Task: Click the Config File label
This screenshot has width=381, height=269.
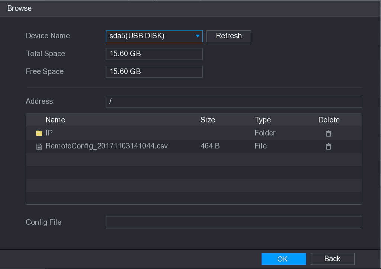Action: click(x=44, y=222)
